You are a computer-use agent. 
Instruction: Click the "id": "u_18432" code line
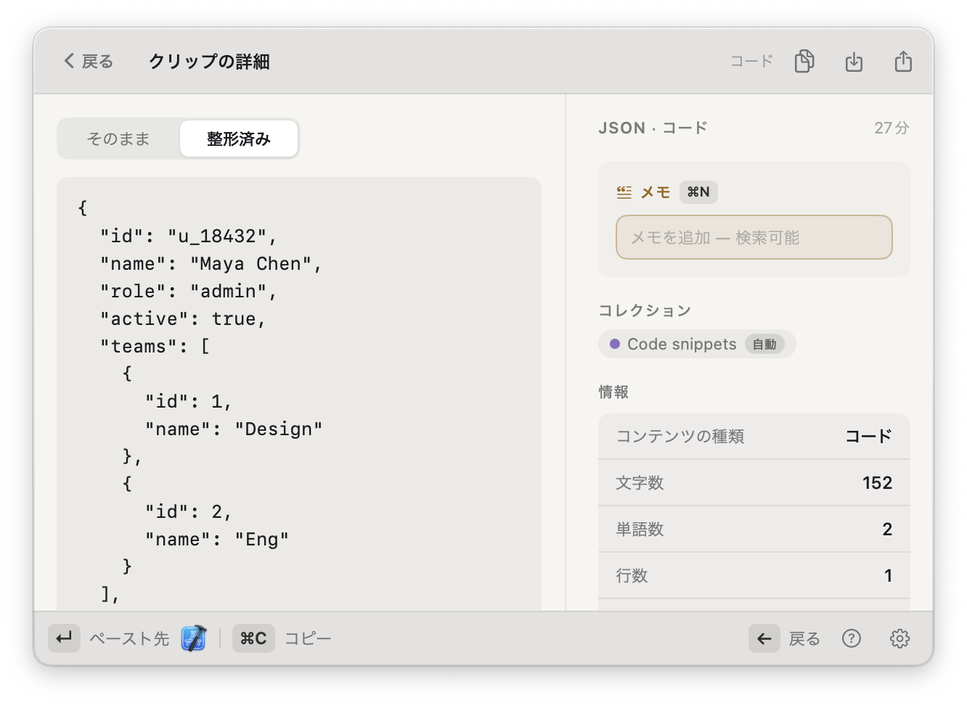pyautogui.click(x=189, y=236)
